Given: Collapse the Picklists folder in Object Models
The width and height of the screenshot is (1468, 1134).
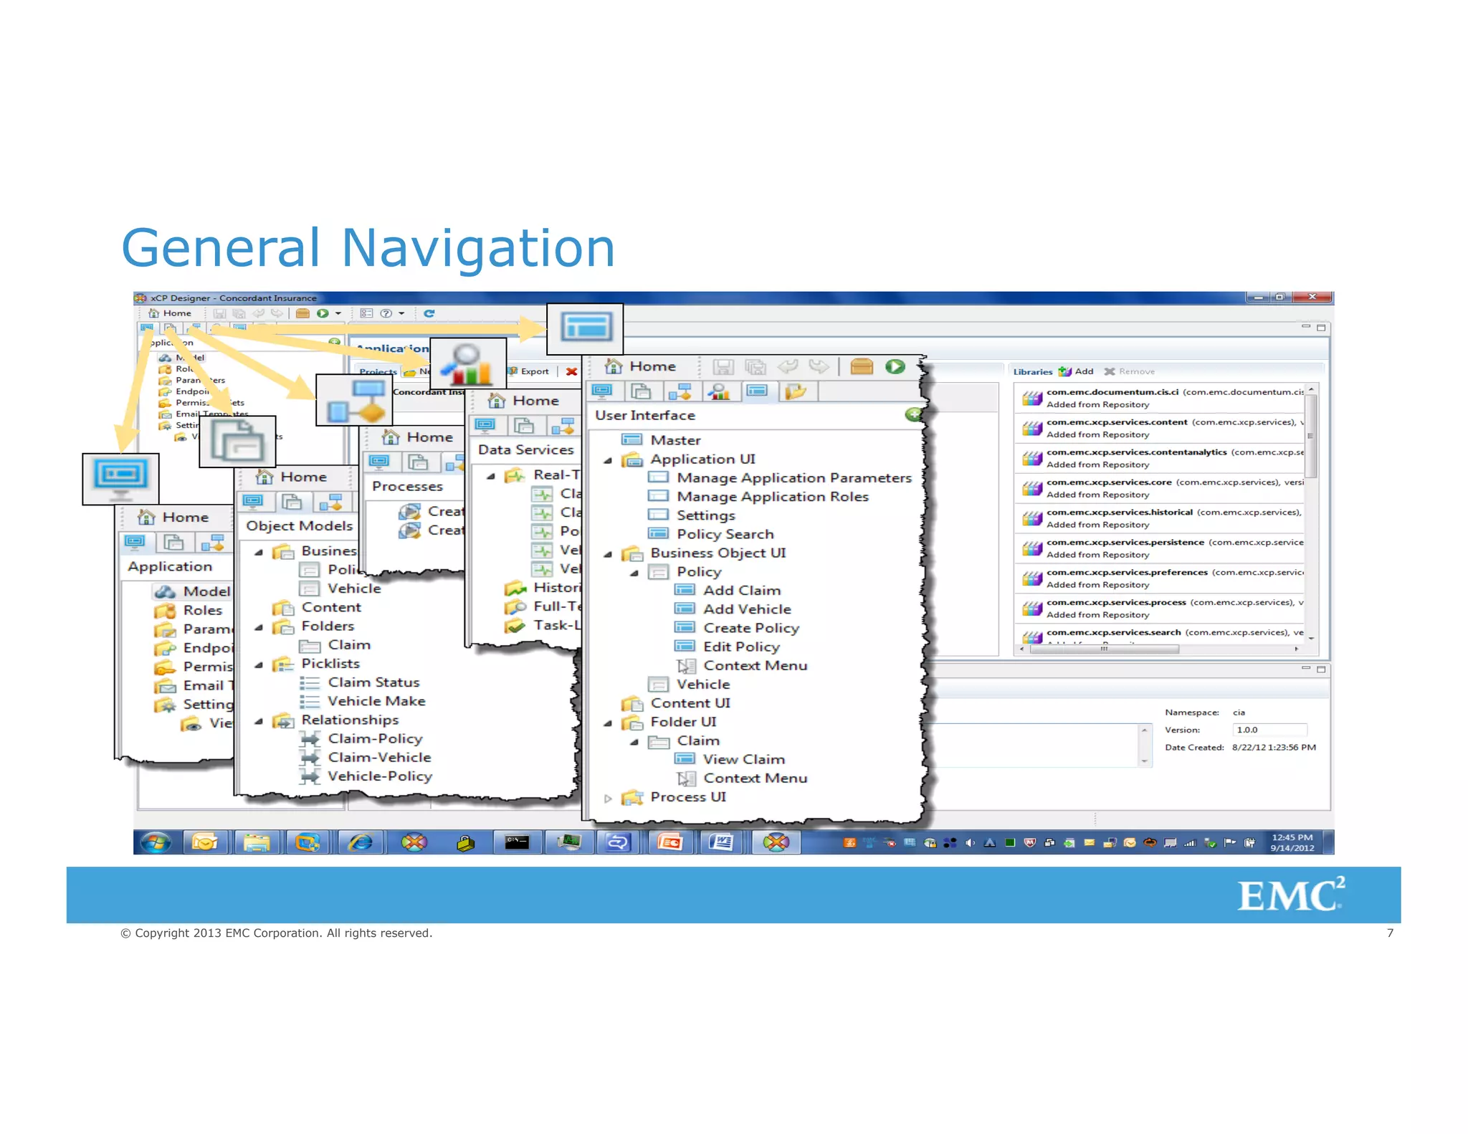Looking at the screenshot, I should point(259,664).
